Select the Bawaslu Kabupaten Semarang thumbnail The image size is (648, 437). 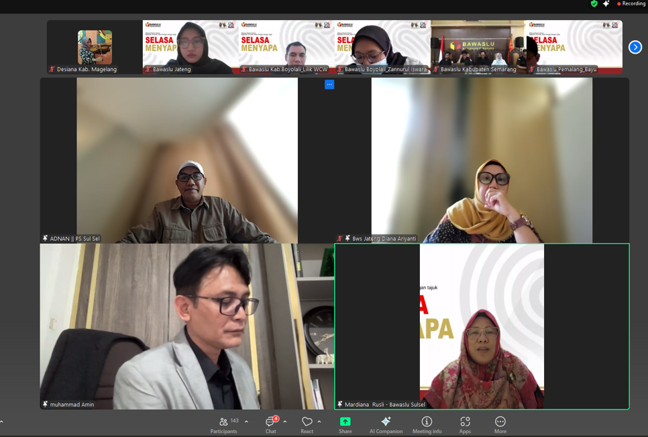click(x=478, y=47)
